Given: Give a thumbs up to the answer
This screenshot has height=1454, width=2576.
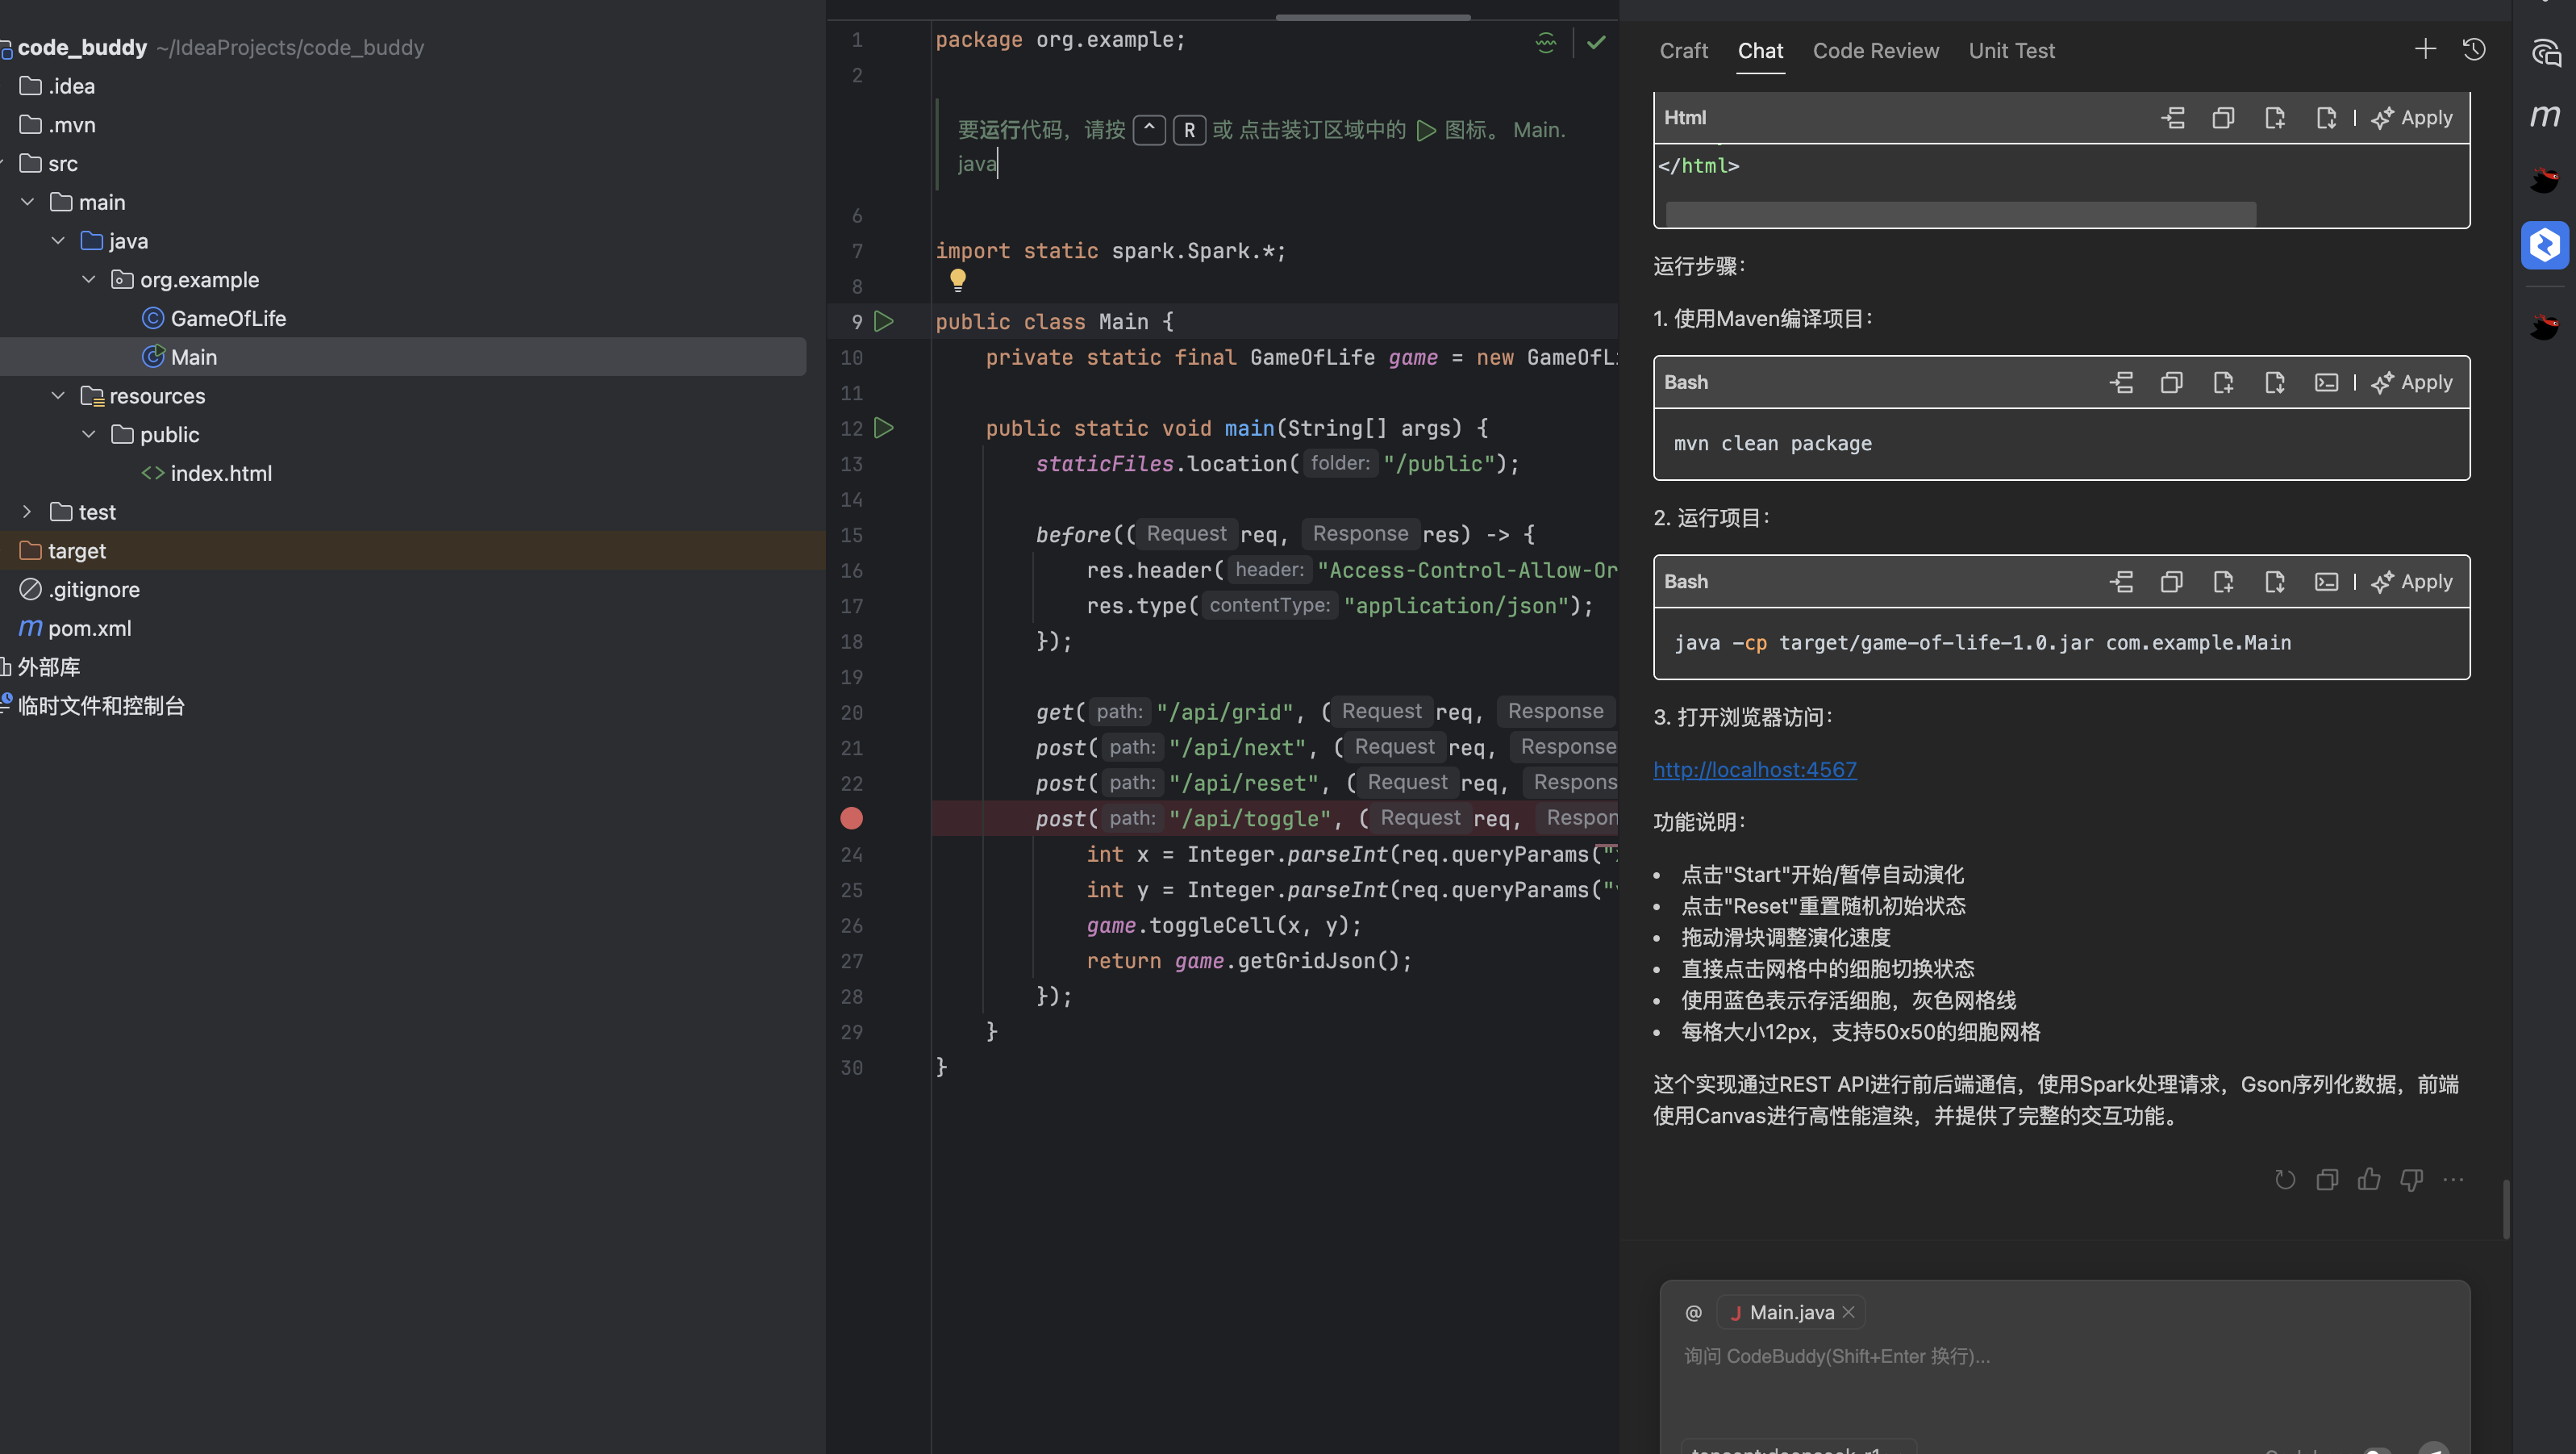Looking at the screenshot, I should pyautogui.click(x=2369, y=1180).
